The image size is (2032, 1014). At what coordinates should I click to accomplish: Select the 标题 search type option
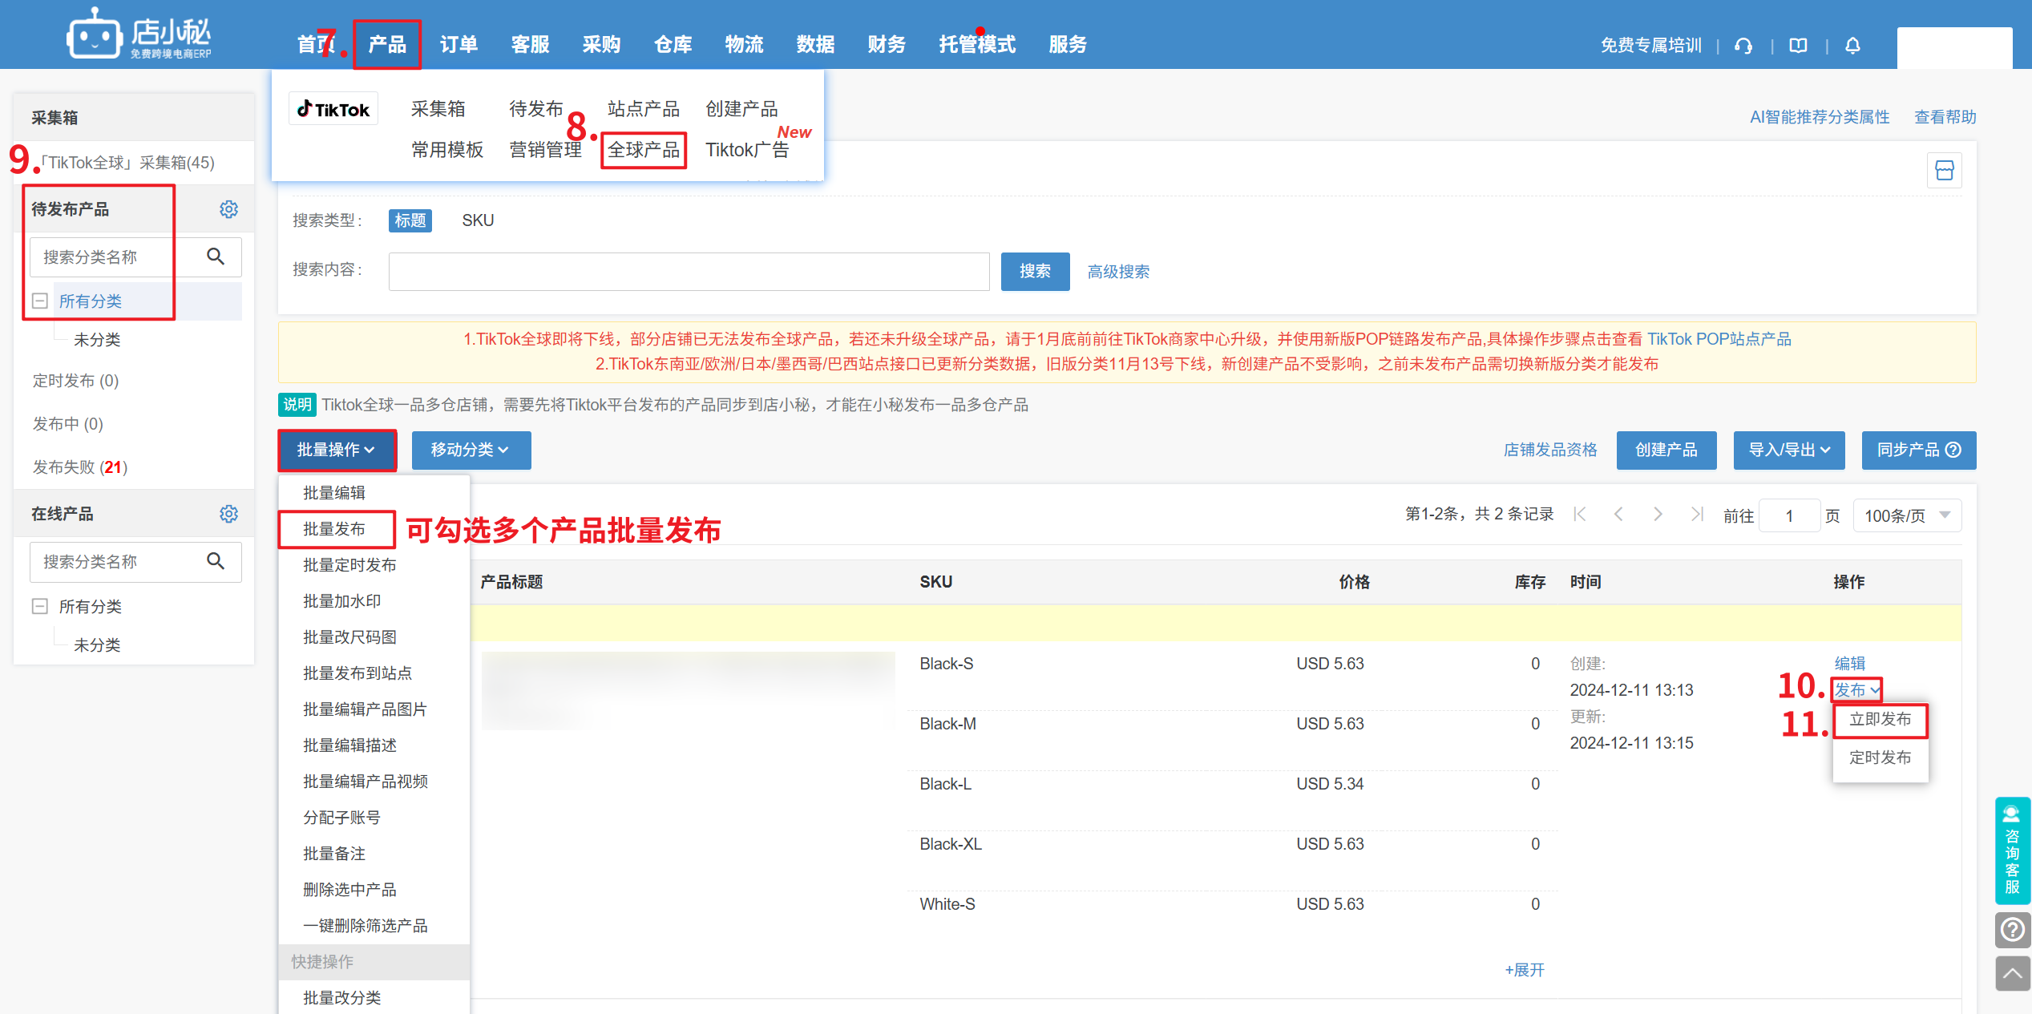click(410, 220)
